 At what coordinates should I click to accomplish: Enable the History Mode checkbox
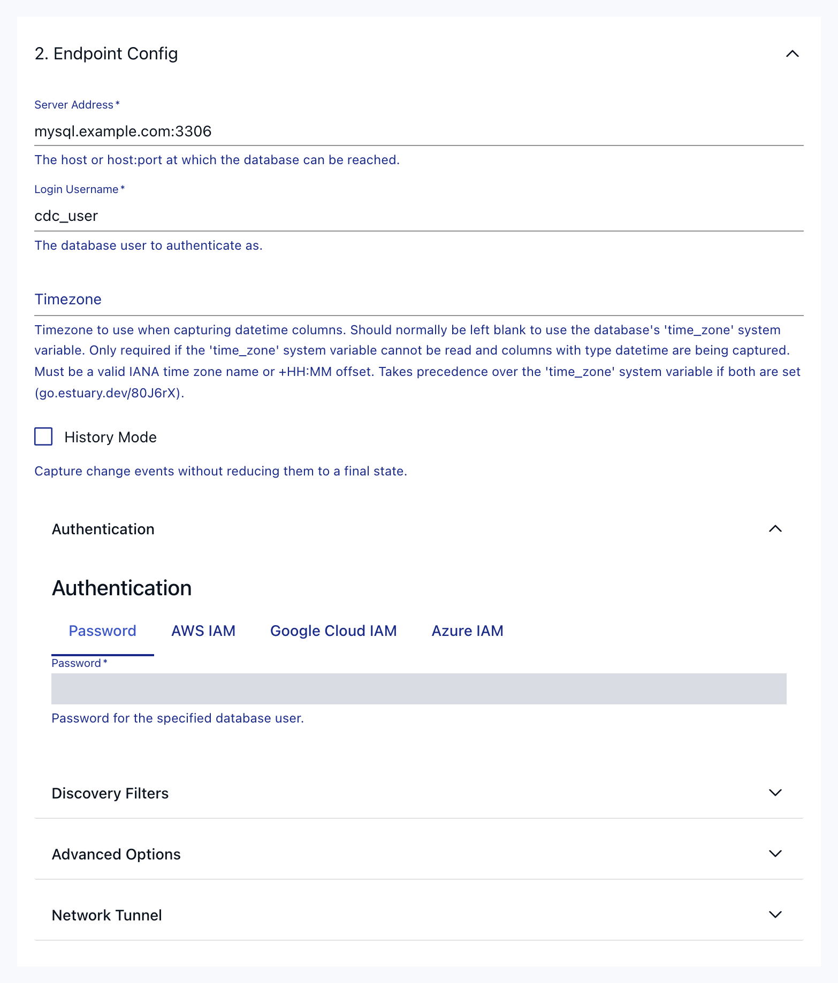click(43, 436)
